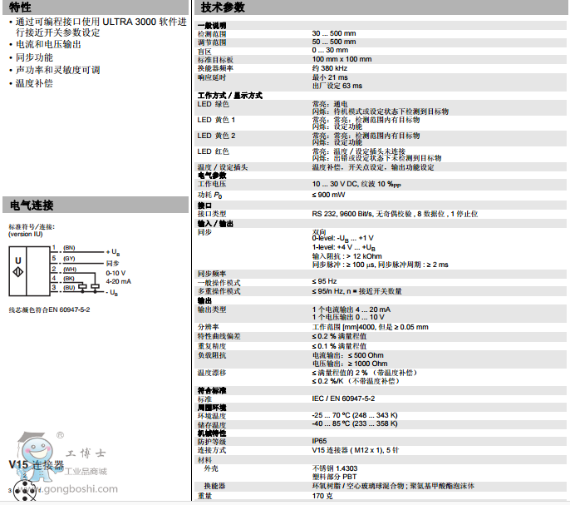Click the ambient temperature "-25 ... 70 °C" value
This screenshot has height=505, width=570.
coord(355,415)
